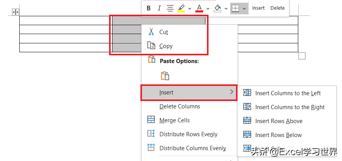This screenshot has width=342, height=161.
Task: Click the Distribute Columns Evenly icon
Action: [151, 147]
